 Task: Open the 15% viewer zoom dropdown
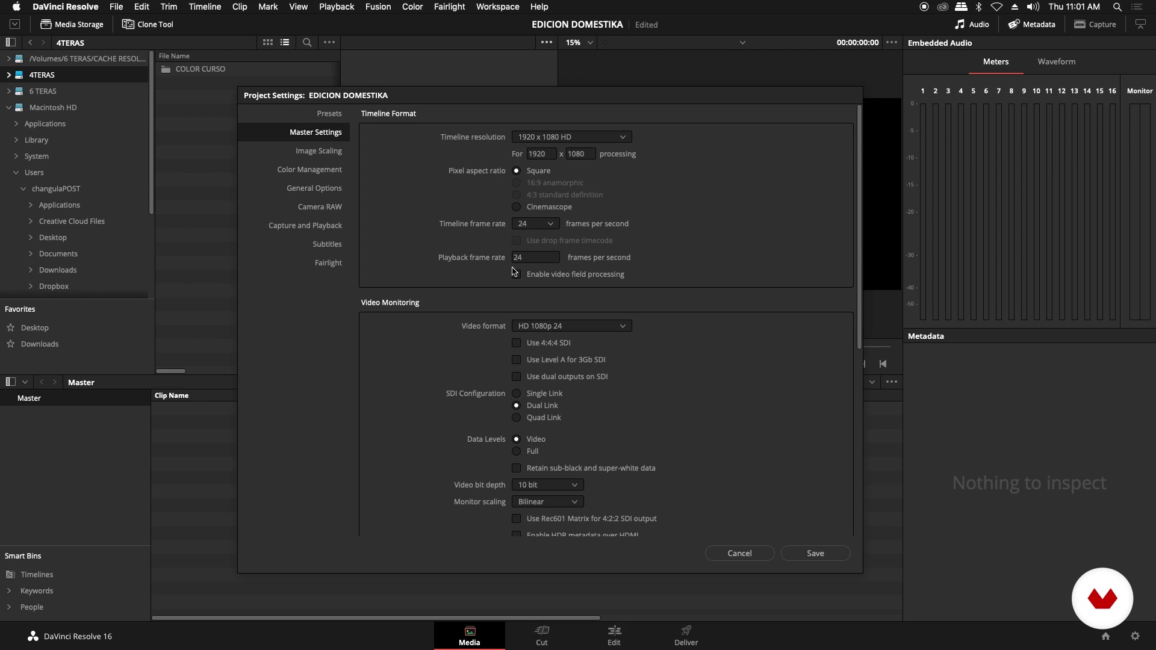pyautogui.click(x=579, y=42)
